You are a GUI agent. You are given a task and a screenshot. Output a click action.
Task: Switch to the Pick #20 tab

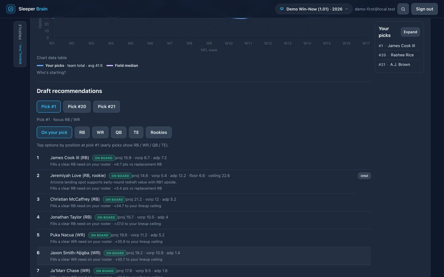(77, 106)
